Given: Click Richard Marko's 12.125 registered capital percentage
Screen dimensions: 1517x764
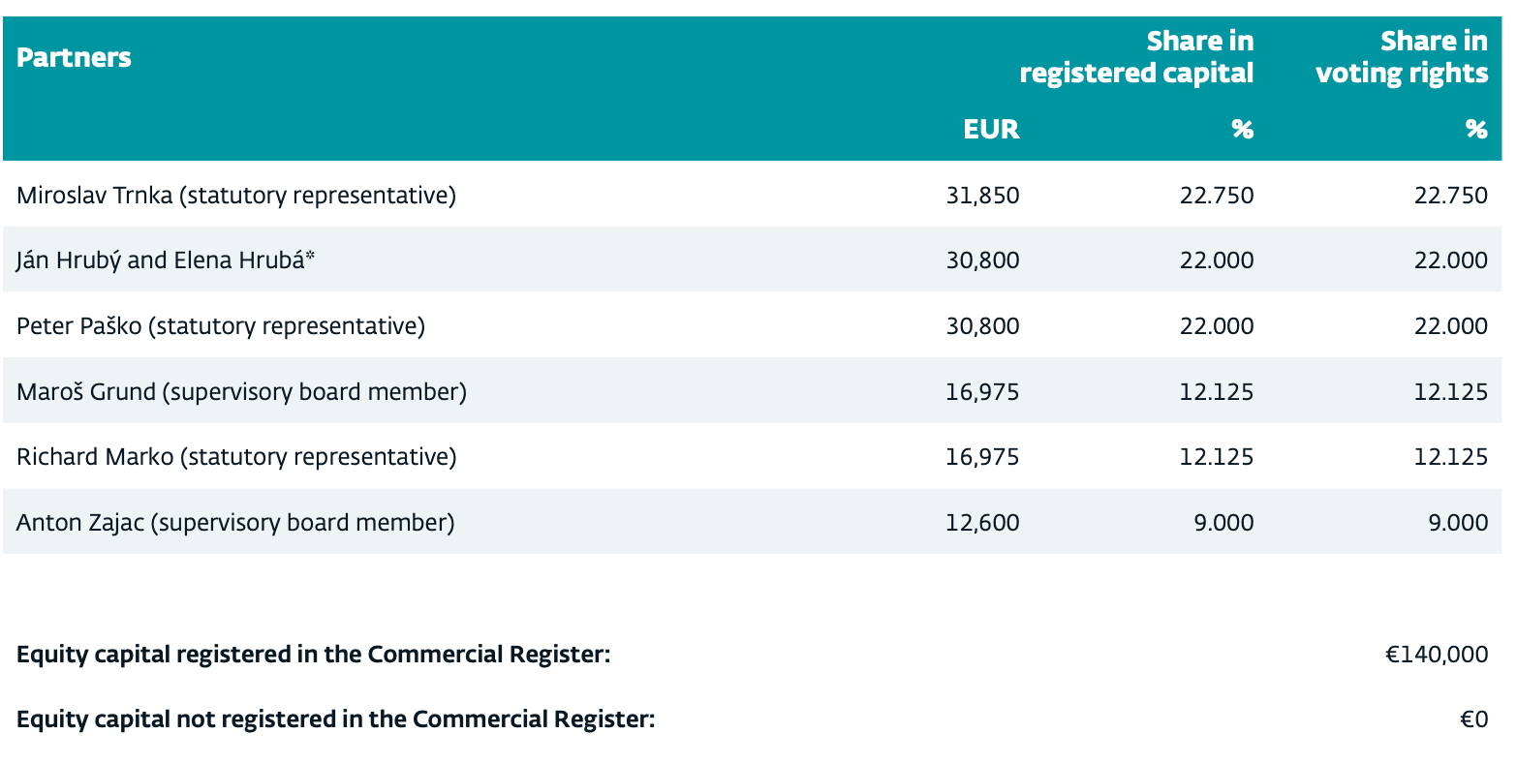Looking at the screenshot, I should (x=1216, y=457).
